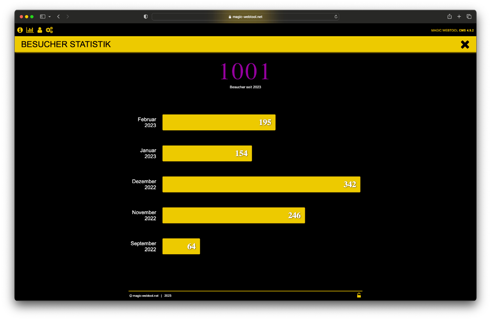Image resolution: width=491 pixels, height=320 pixels.
Task: Reload the page with the refresh icon
Action: point(336,17)
